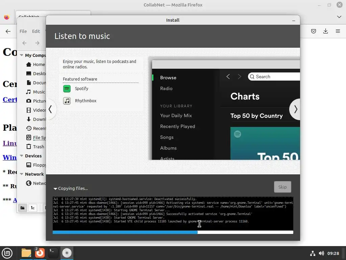Click the back arrow in file manager
This screenshot has width=346, height=260.
coord(24,43)
